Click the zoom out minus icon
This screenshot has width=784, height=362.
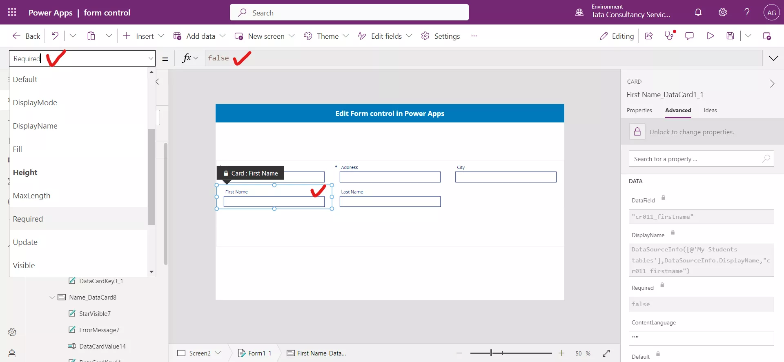(459, 353)
